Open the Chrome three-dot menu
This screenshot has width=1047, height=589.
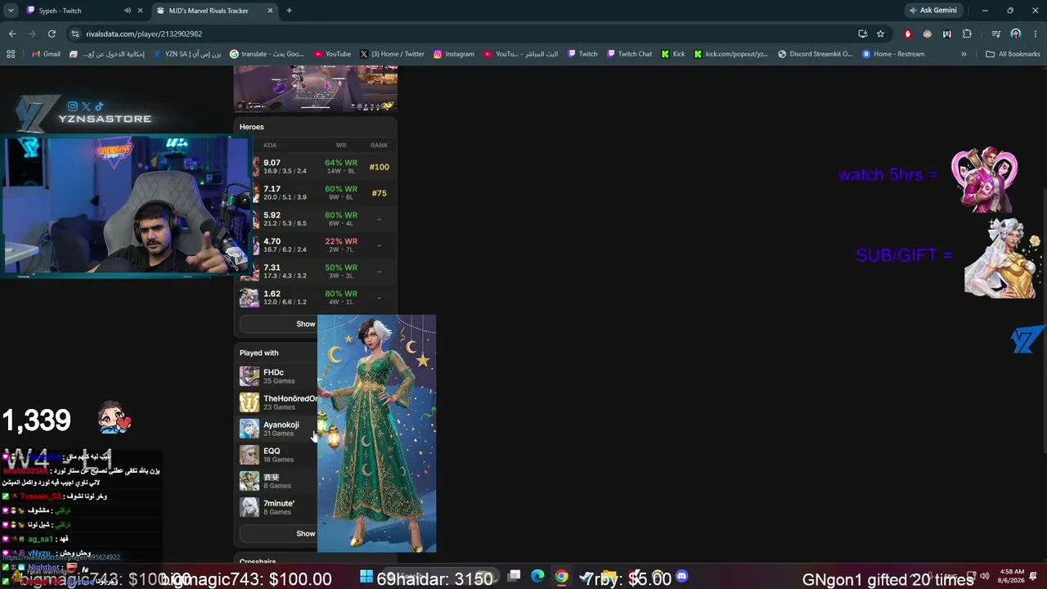pos(1034,34)
